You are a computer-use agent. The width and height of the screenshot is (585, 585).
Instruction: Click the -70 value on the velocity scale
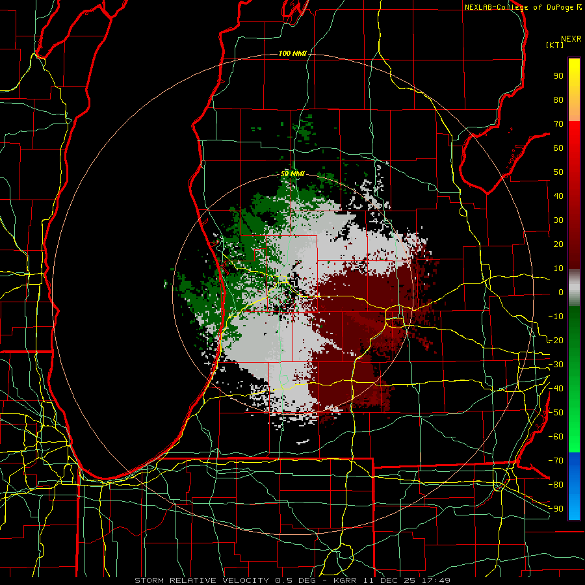[556, 461]
